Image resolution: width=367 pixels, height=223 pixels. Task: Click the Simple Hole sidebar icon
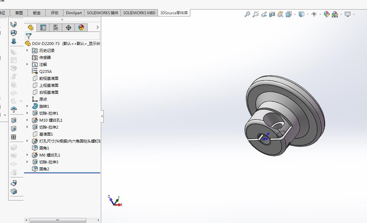(14, 129)
